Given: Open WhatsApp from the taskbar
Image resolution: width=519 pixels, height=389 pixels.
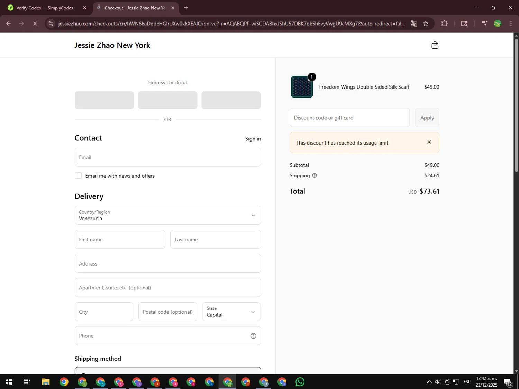Looking at the screenshot, I should 300,382.
